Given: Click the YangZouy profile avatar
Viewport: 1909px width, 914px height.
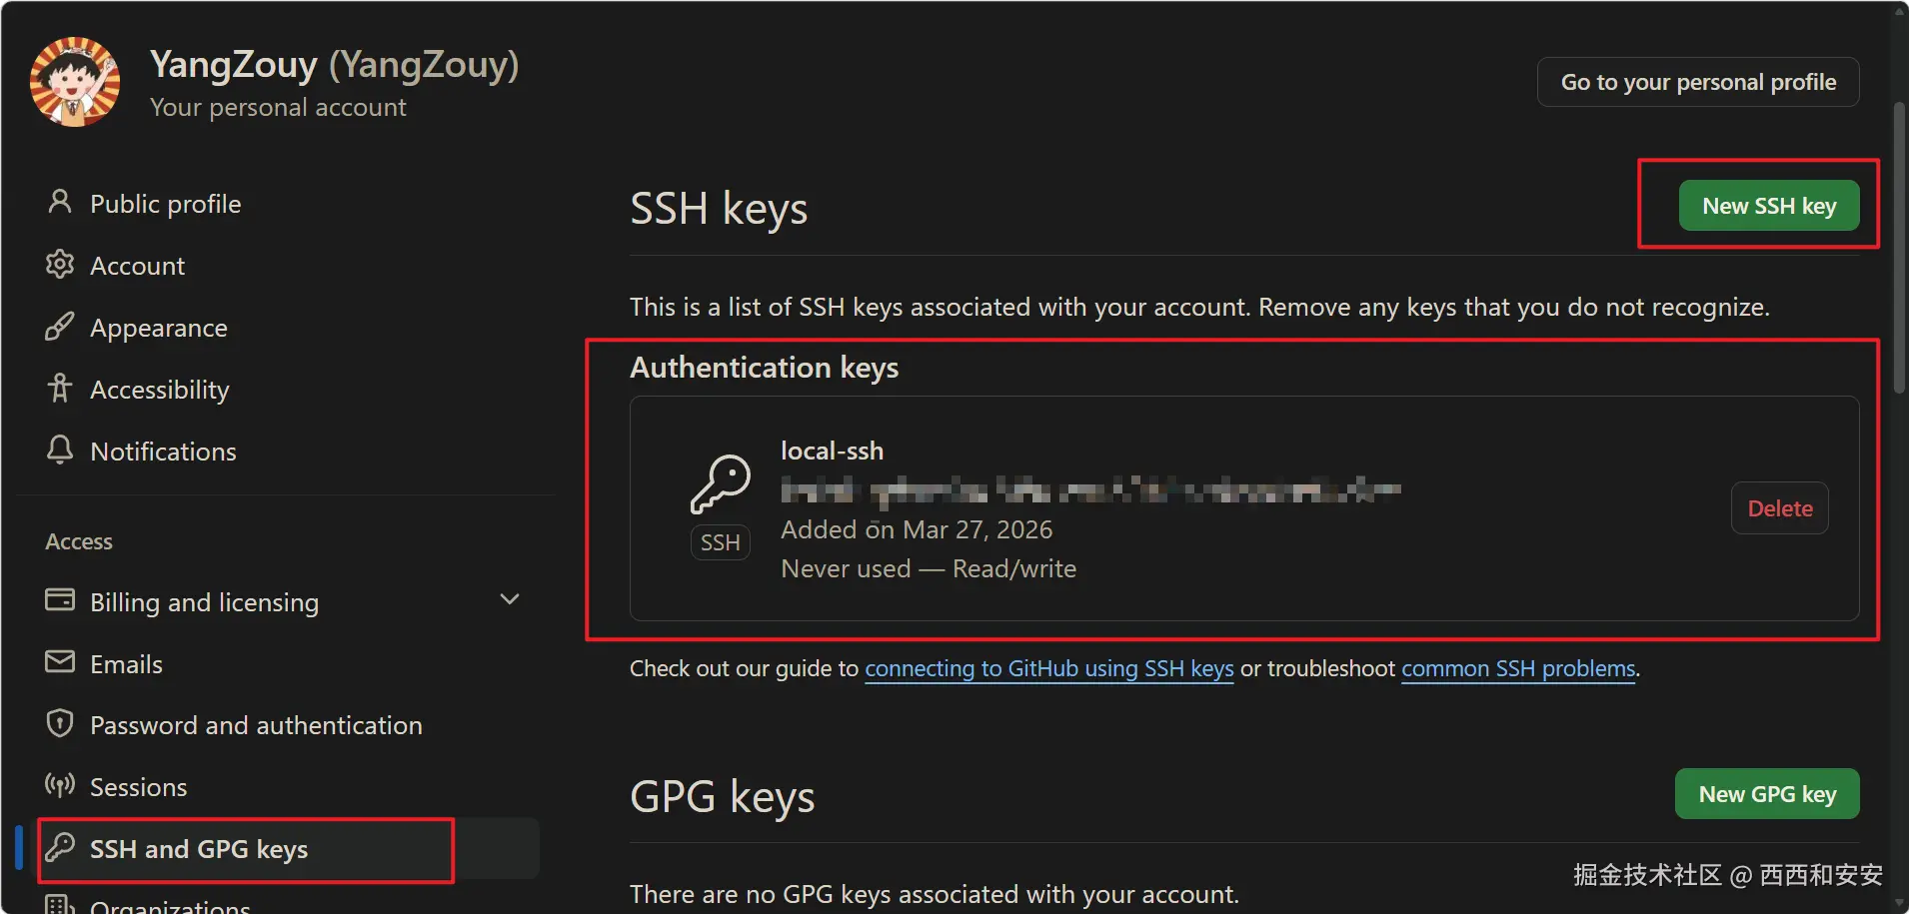Looking at the screenshot, I should (x=75, y=82).
